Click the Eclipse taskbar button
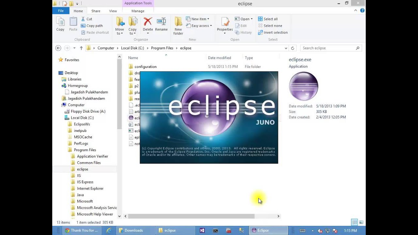The image size is (418, 235). point(269,230)
